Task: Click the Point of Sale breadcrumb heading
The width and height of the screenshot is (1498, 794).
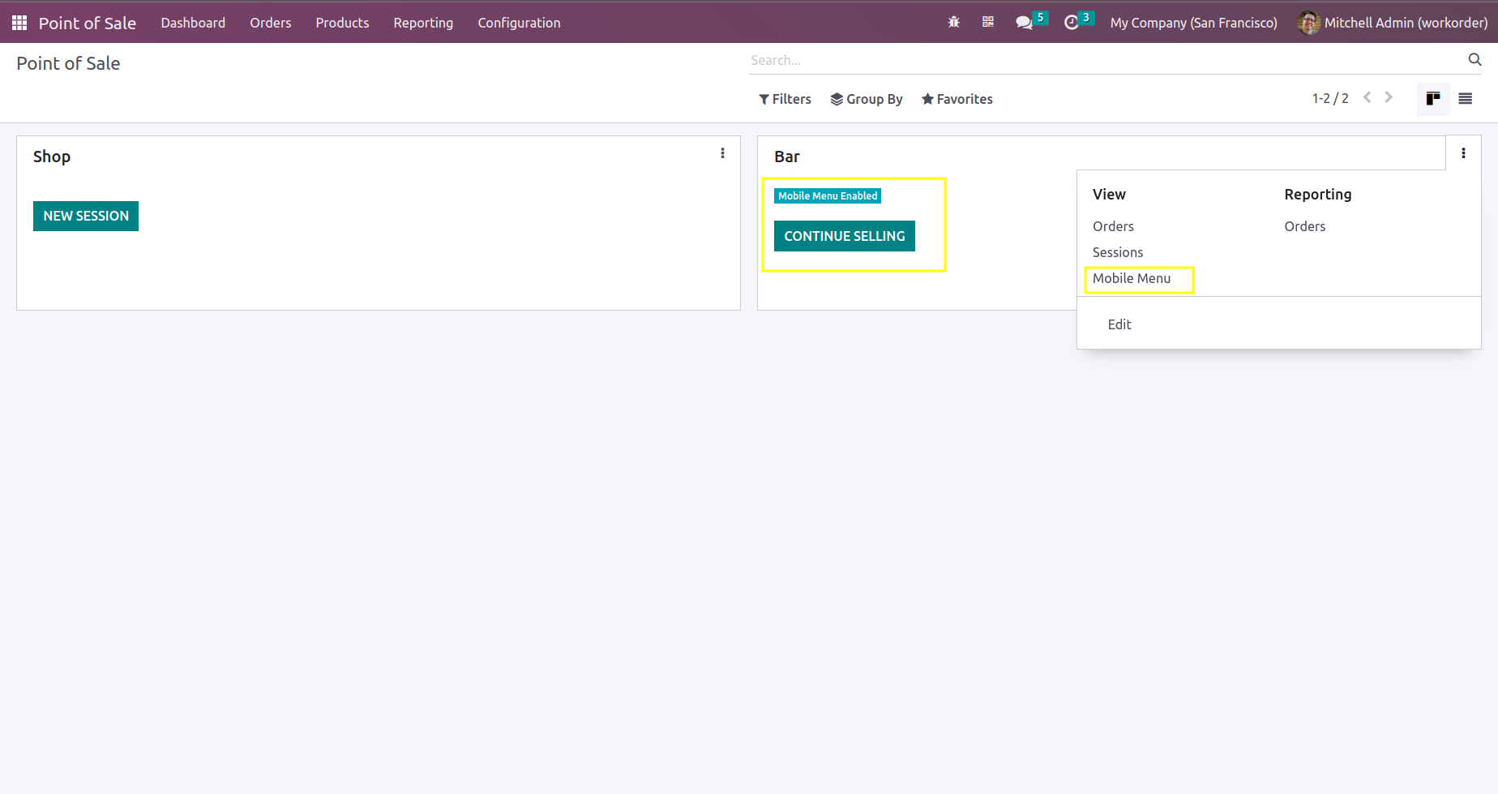Action: pyautogui.click(x=68, y=63)
